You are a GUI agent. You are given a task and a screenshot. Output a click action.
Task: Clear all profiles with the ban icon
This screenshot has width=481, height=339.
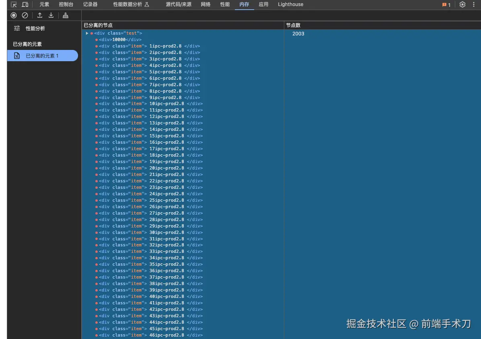pyautogui.click(x=25, y=15)
